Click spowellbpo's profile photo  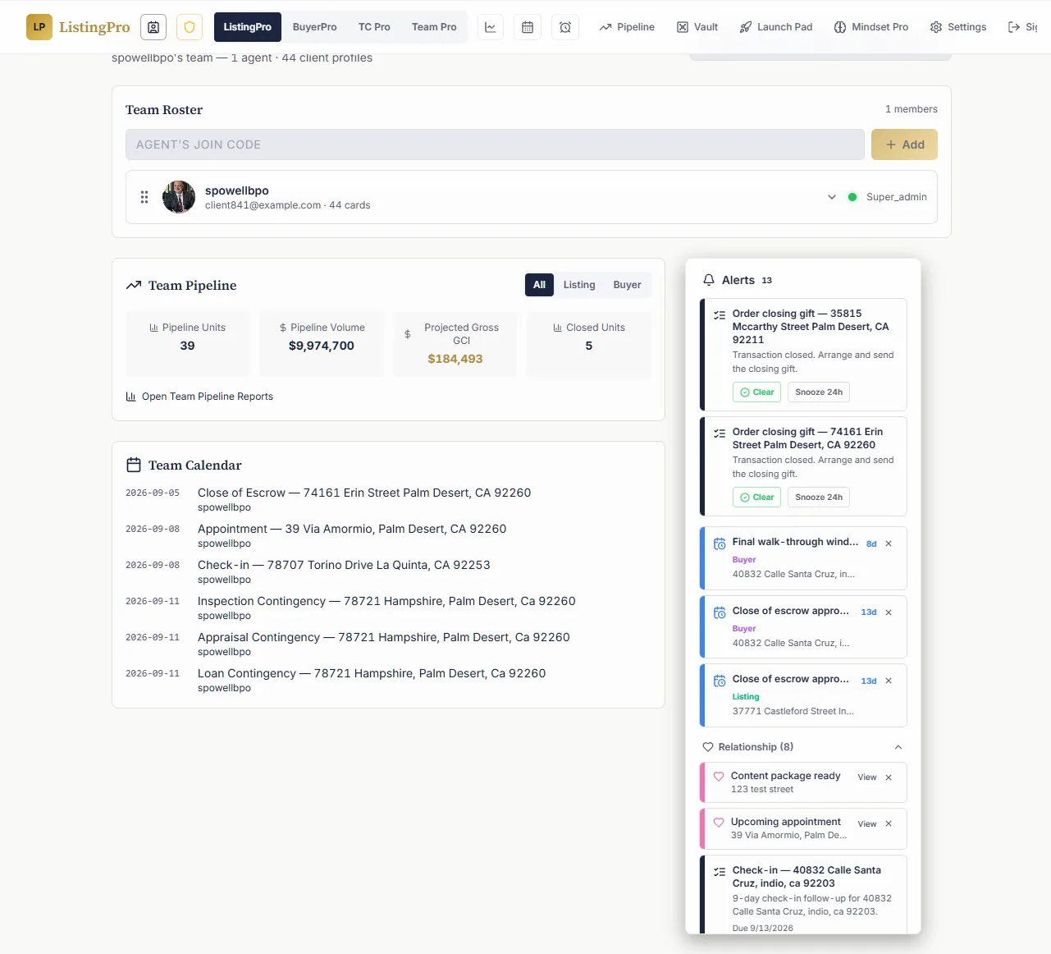[179, 197]
